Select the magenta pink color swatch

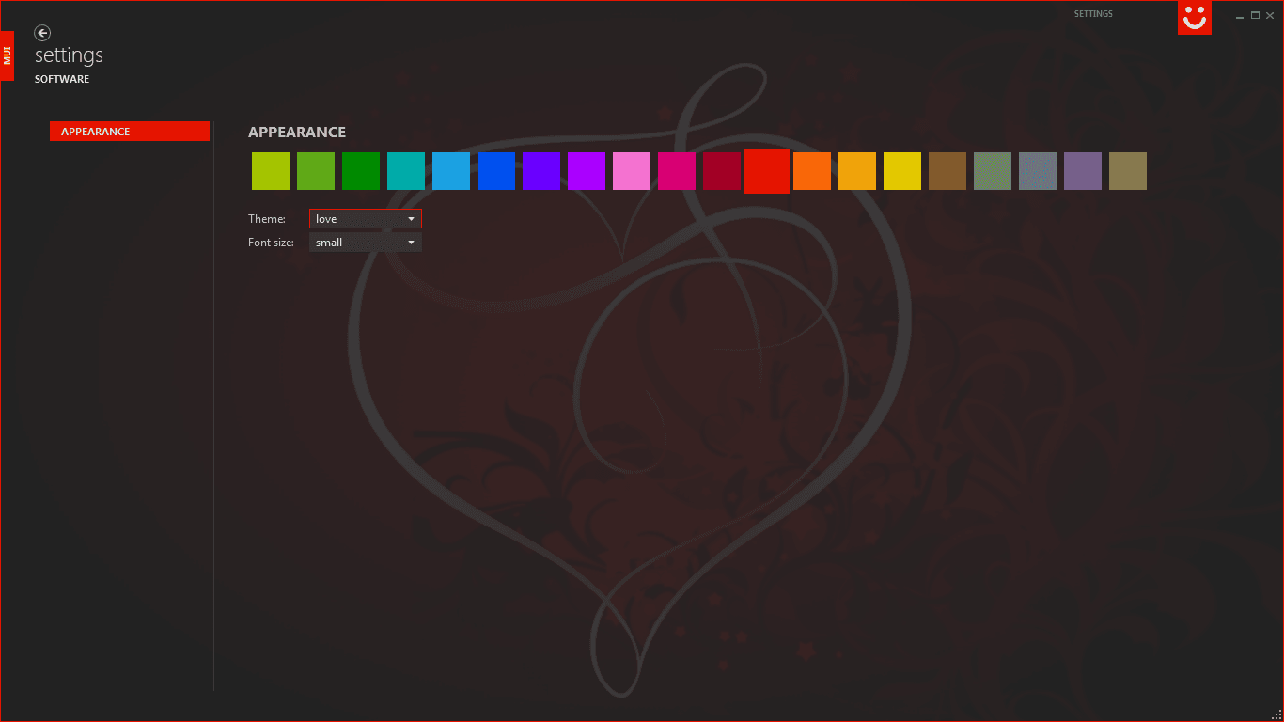click(677, 170)
